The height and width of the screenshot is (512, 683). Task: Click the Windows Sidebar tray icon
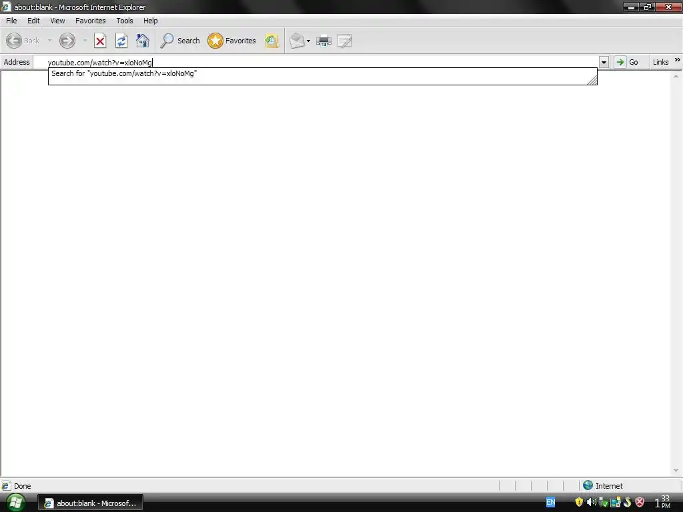(615, 503)
